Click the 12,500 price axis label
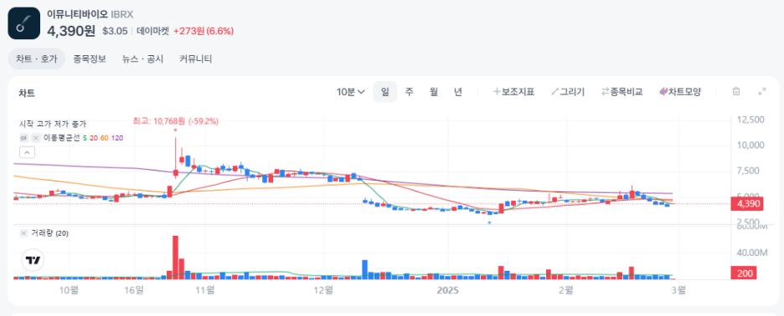 (x=751, y=120)
